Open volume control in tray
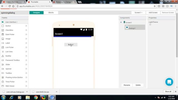This screenshot has height=100, width=178. (165, 97)
